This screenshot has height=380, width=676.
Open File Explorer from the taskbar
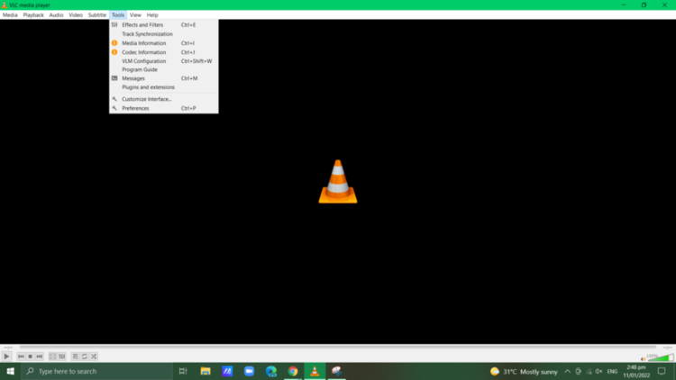click(x=206, y=371)
